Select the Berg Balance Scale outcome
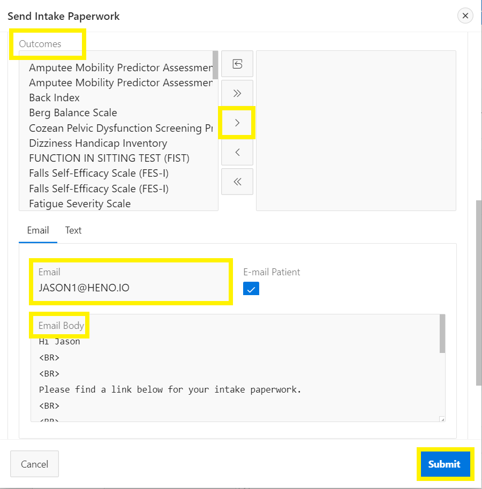The image size is (482, 489). click(x=73, y=112)
